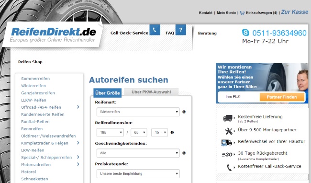Viewport: 311px width, 183px height.
Task: Click the delivery truck icon
Action: click(228, 118)
